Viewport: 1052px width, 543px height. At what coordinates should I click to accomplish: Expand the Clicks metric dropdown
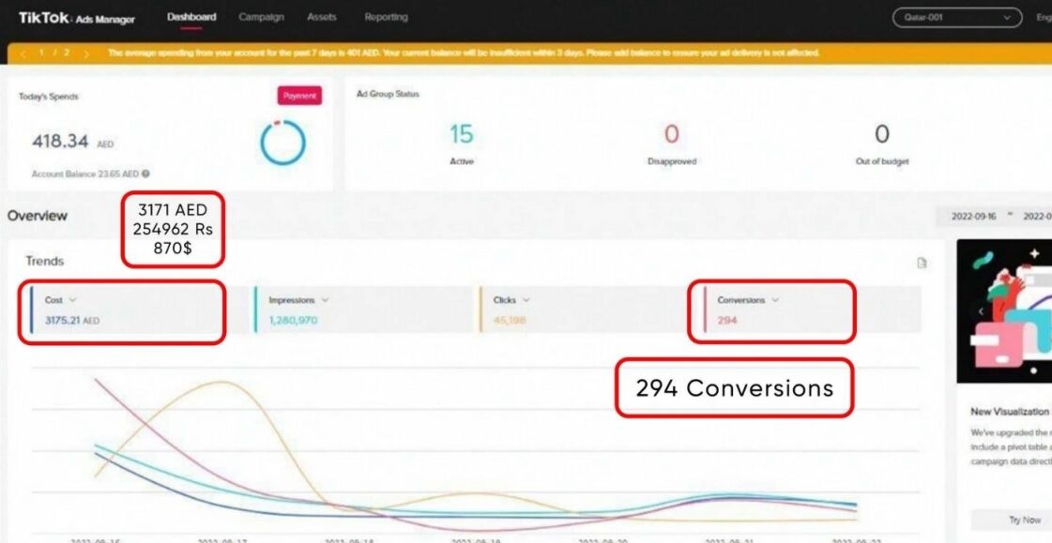(x=526, y=300)
